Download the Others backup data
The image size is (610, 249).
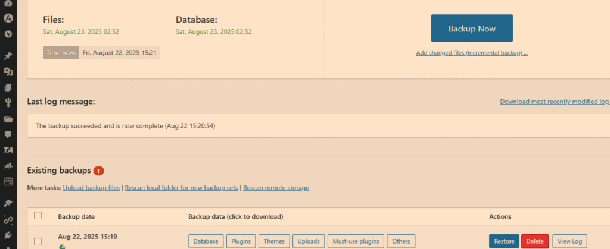(401, 241)
